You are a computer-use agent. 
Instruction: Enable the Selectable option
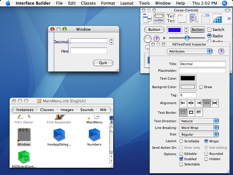point(181,164)
